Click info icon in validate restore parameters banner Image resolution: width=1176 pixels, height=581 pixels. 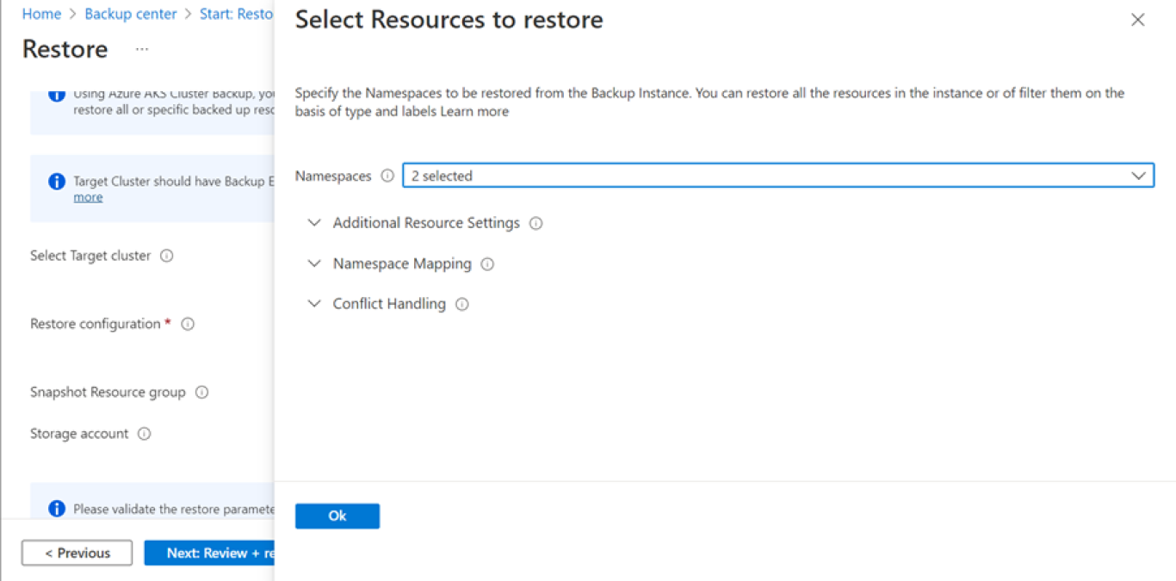[56, 509]
